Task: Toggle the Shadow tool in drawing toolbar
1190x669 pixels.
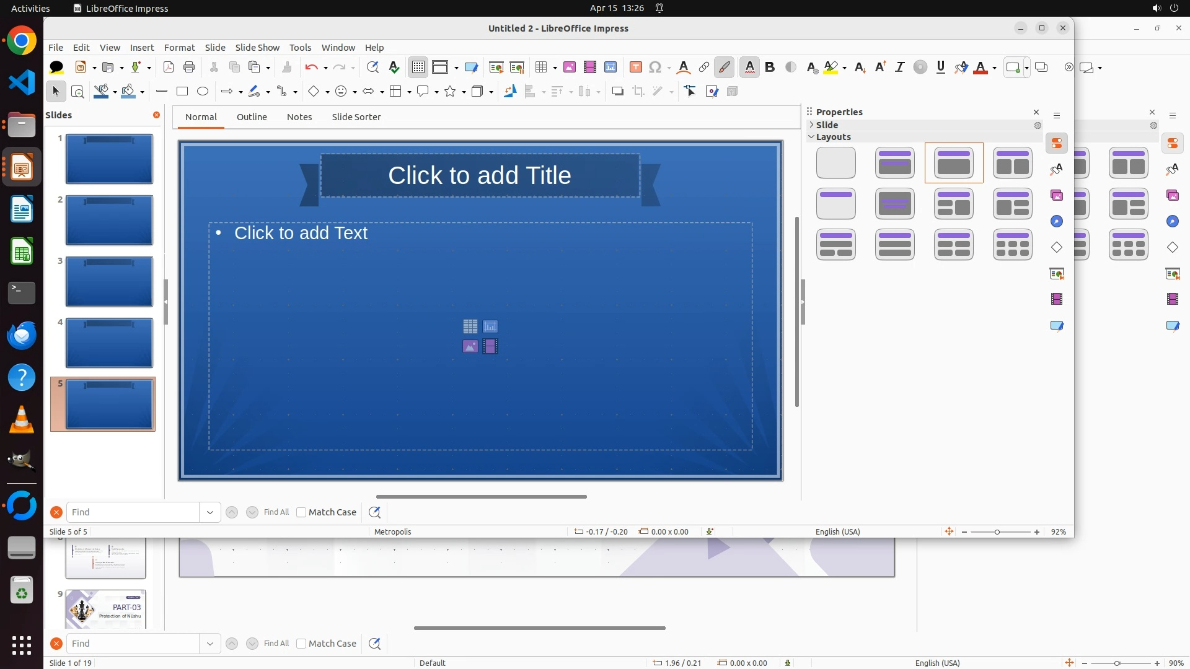Action: tap(617, 92)
